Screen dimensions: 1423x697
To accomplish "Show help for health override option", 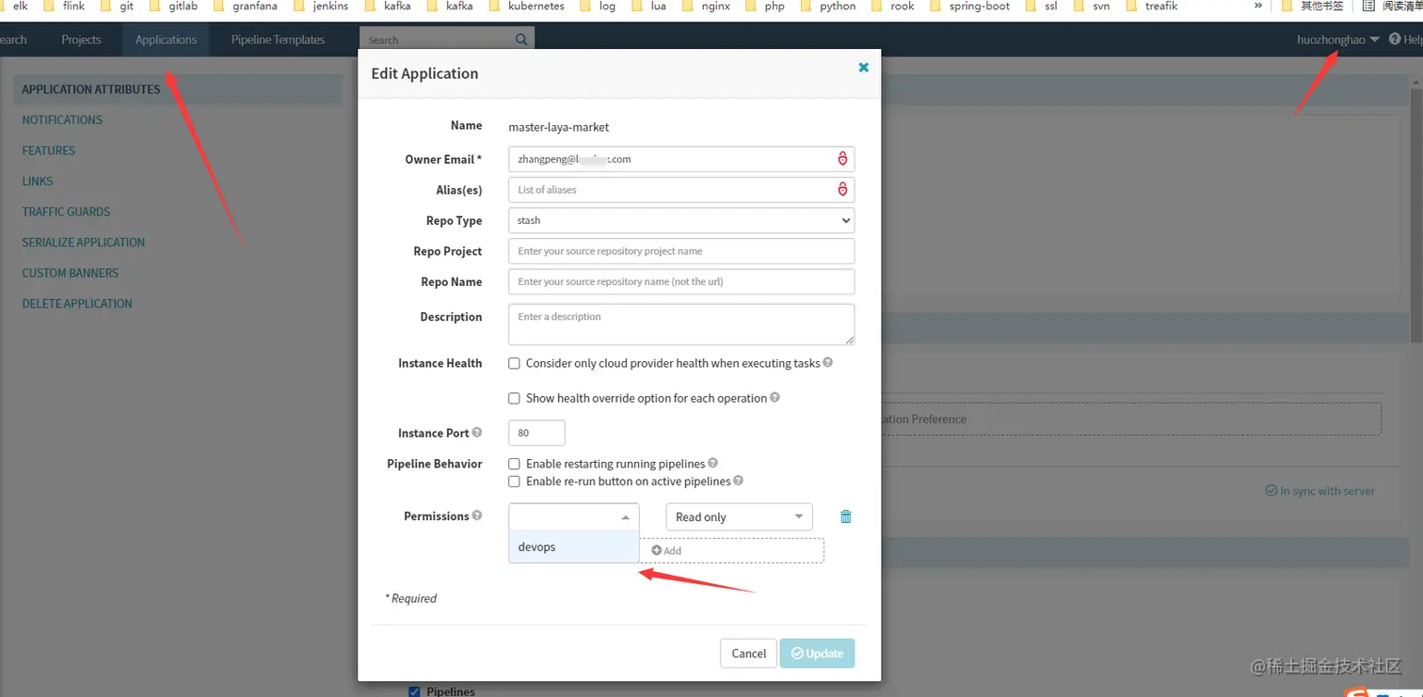I will tap(775, 397).
